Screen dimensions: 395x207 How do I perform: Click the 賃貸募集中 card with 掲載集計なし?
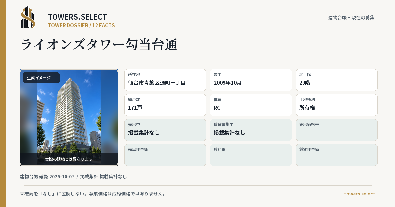pyautogui.click(x=251, y=130)
